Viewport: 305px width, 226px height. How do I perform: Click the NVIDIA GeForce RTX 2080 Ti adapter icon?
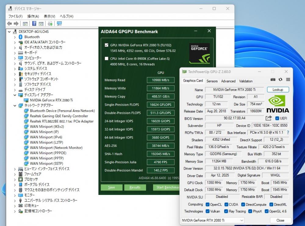coord(26,100)
